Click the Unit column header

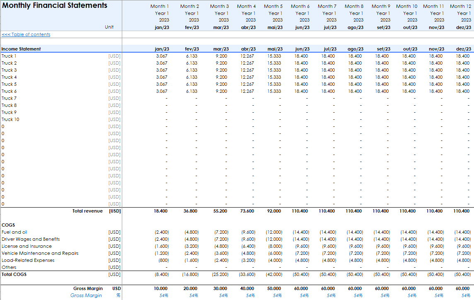click(109, 27)
